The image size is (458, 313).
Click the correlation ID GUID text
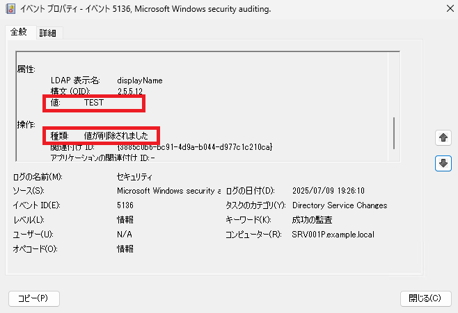[x=194, y=146]
